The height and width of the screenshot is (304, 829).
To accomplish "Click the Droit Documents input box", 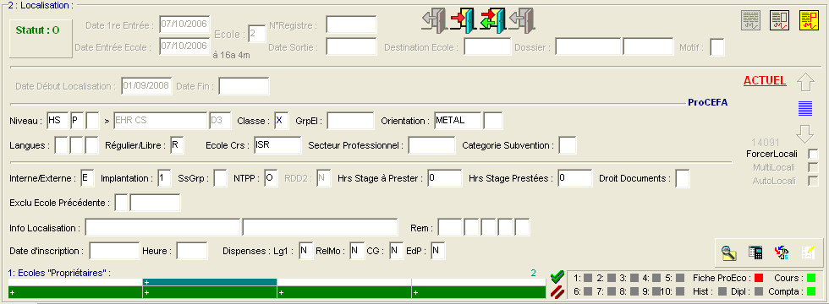I will click(x=683, y=178).
